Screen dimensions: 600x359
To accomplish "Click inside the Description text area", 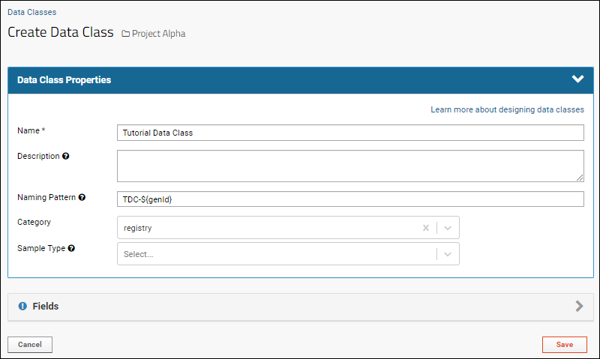I will click(x=350, y=166).
